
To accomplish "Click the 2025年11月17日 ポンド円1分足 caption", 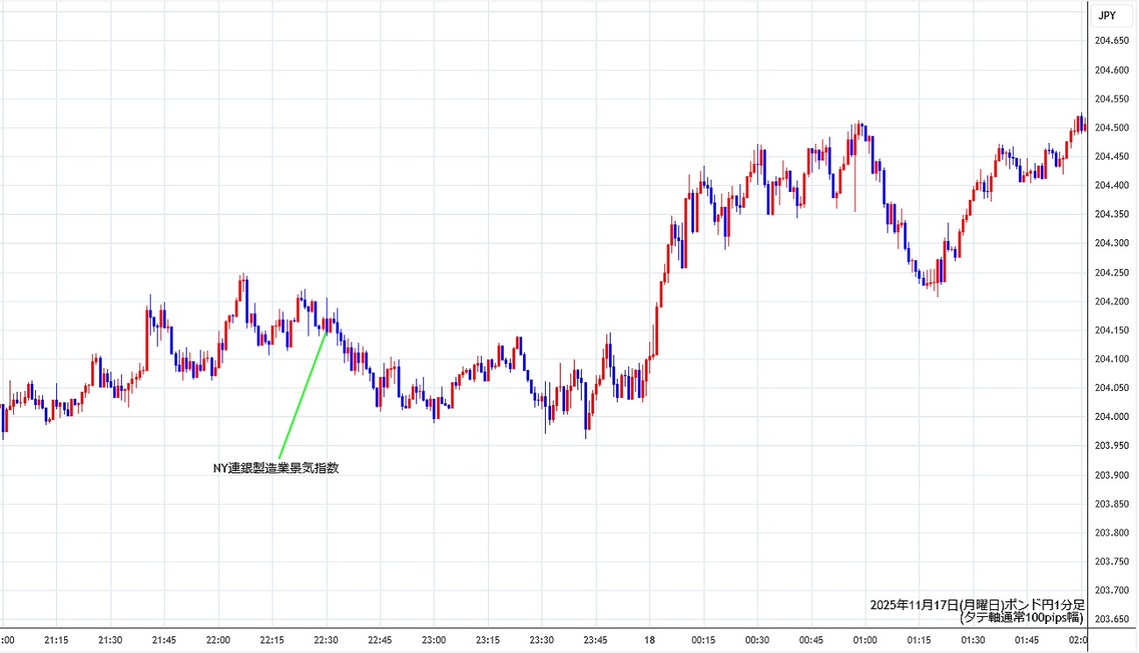I will 977,605.
